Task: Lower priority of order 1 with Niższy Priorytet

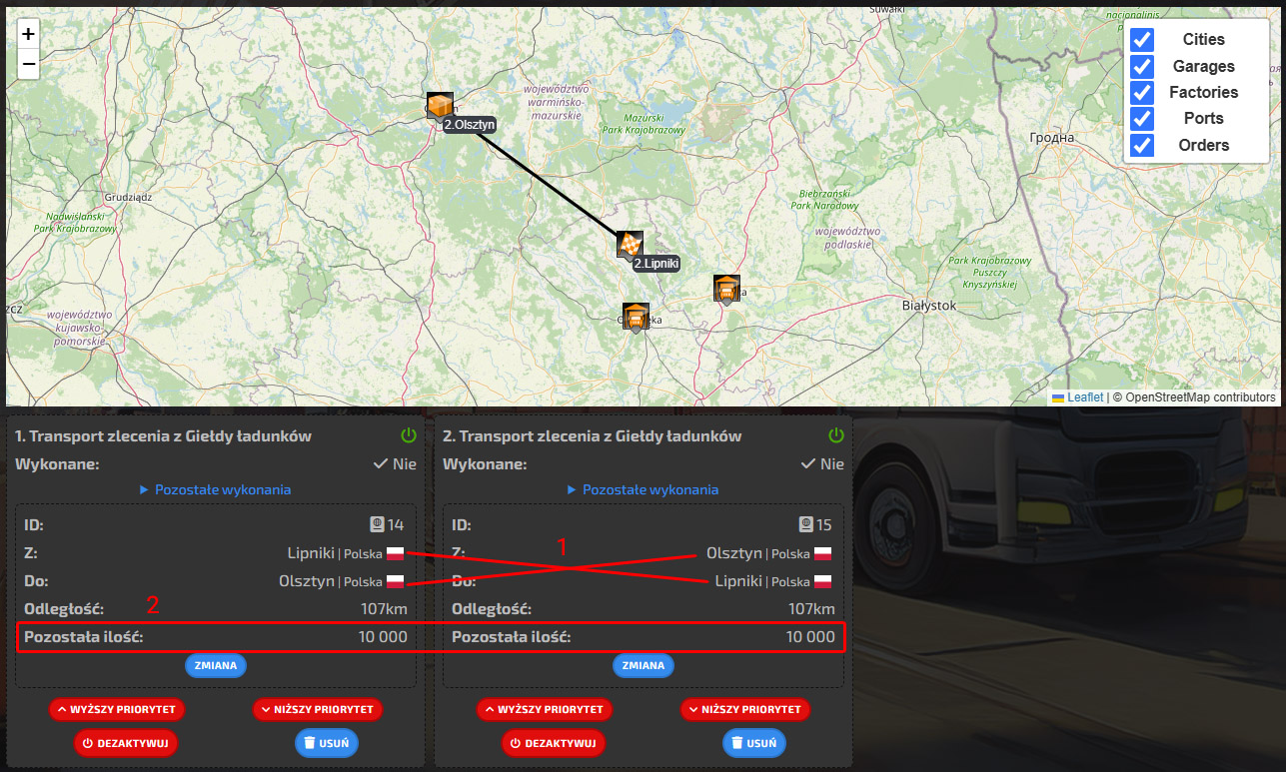Action: (x=317, y=709)
